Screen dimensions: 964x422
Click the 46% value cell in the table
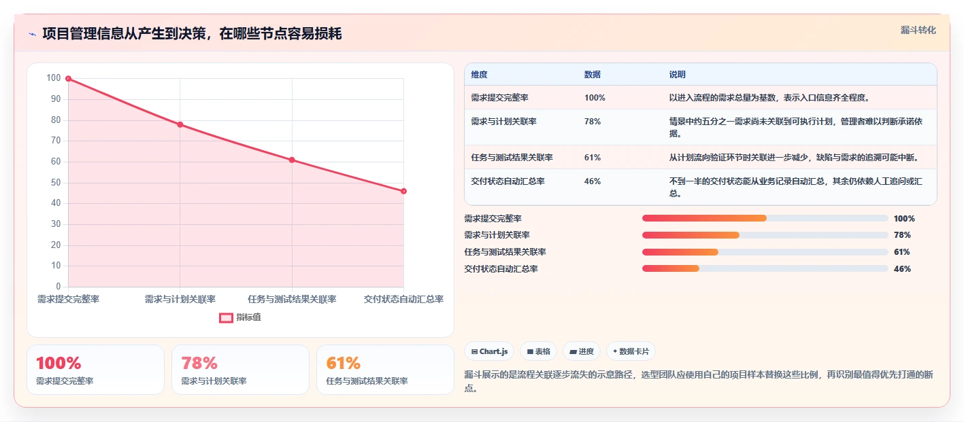pyautogui.click(x=593, y=181)
